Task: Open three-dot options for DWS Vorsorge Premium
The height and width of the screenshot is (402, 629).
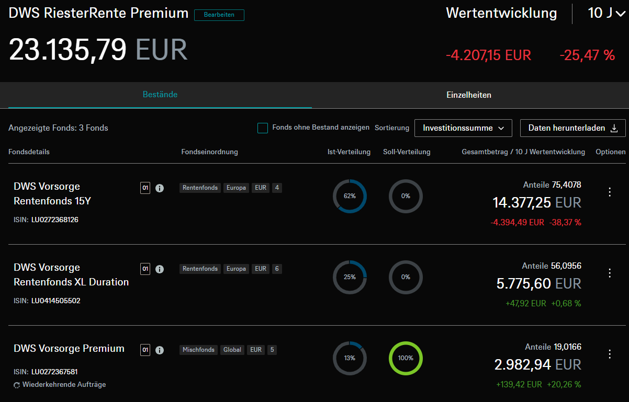Action: [609, 354]
